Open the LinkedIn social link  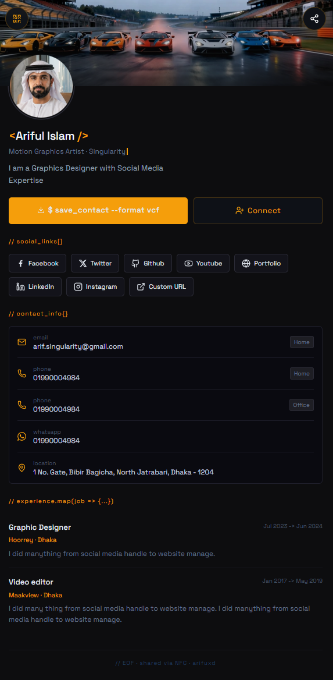[35, 286]
